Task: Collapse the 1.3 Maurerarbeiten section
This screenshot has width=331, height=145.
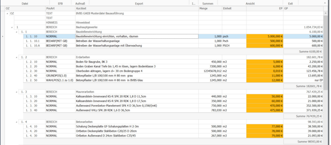Action: [x=17, y=92]
